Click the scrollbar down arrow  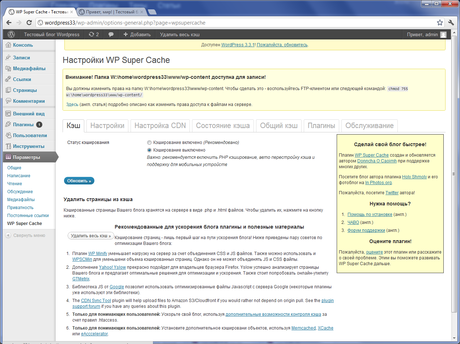pyautogui.click(x=454, y=338)
